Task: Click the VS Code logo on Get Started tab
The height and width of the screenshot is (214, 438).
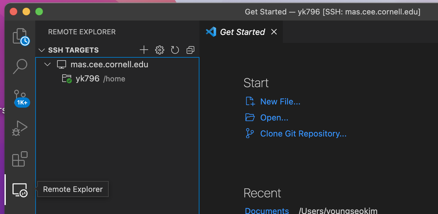Action: coord(211,32)
